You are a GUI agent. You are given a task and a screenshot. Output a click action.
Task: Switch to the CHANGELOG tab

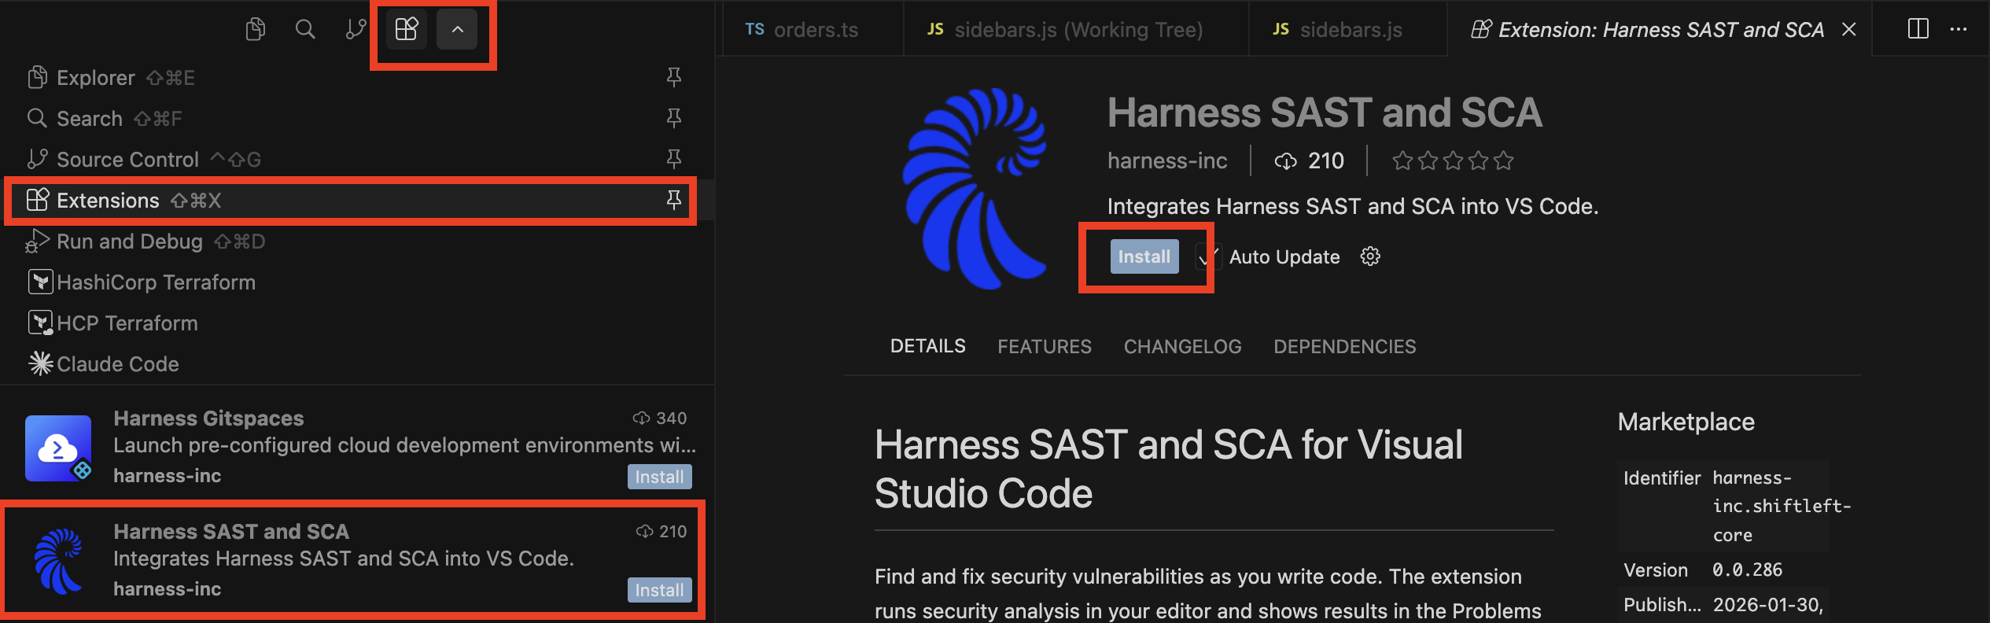[1182, 347]
